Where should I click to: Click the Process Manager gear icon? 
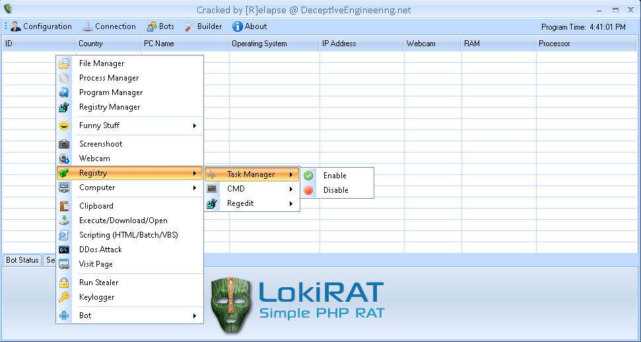[x=64, y=78]
